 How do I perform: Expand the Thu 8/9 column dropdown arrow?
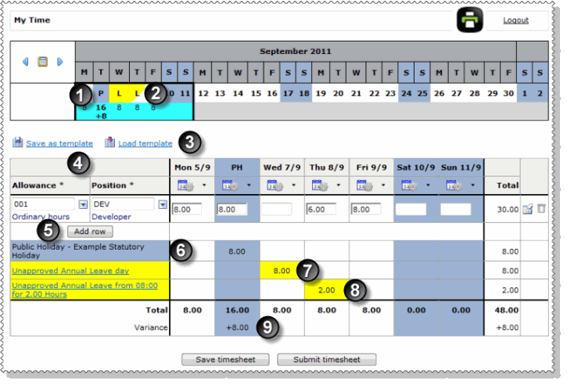click(x=339, y=185)
